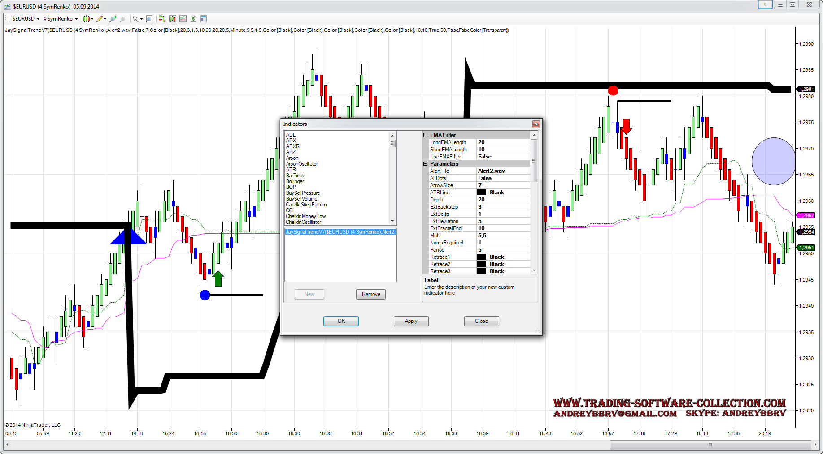Open the $EURUSD instrument dropdown
Screen dimensions: 823x454
26,19
